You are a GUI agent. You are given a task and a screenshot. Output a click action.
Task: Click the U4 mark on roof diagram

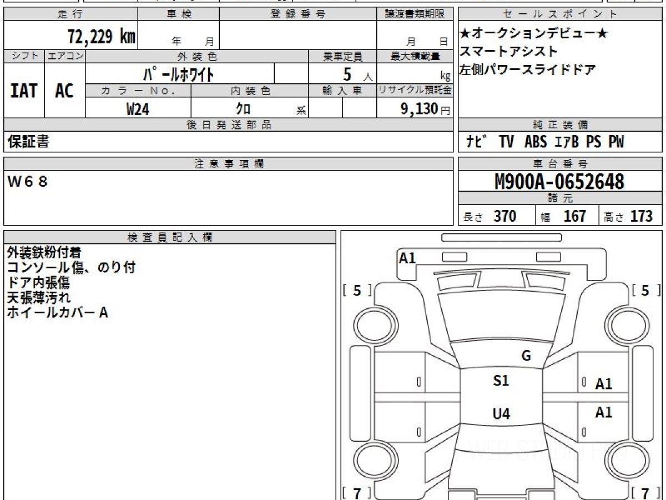(x=501, y=414)
